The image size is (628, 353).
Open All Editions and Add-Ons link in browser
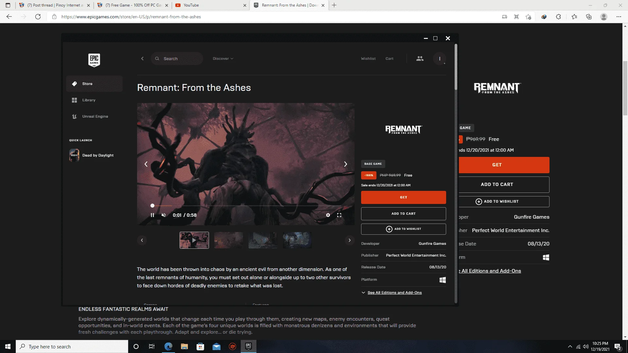[490, 271]
